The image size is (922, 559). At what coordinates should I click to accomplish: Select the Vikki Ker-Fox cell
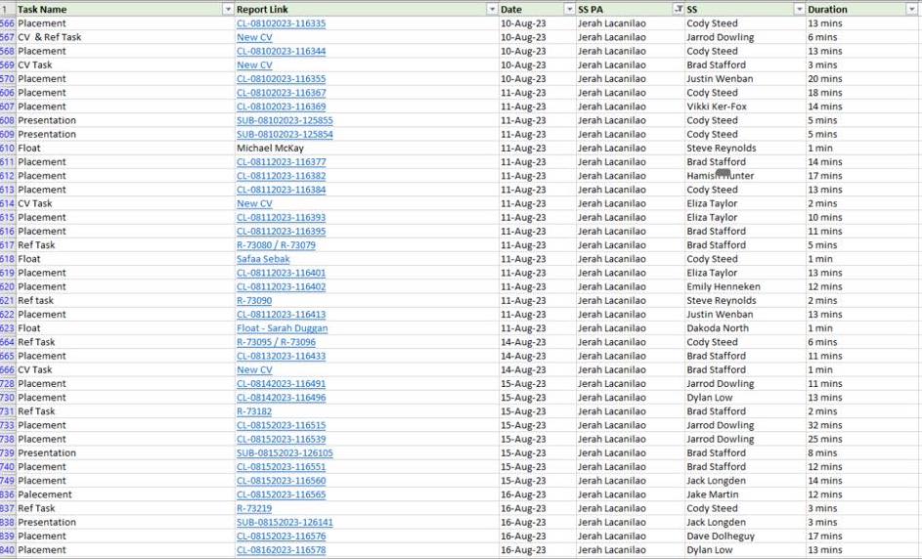point(745,107)
